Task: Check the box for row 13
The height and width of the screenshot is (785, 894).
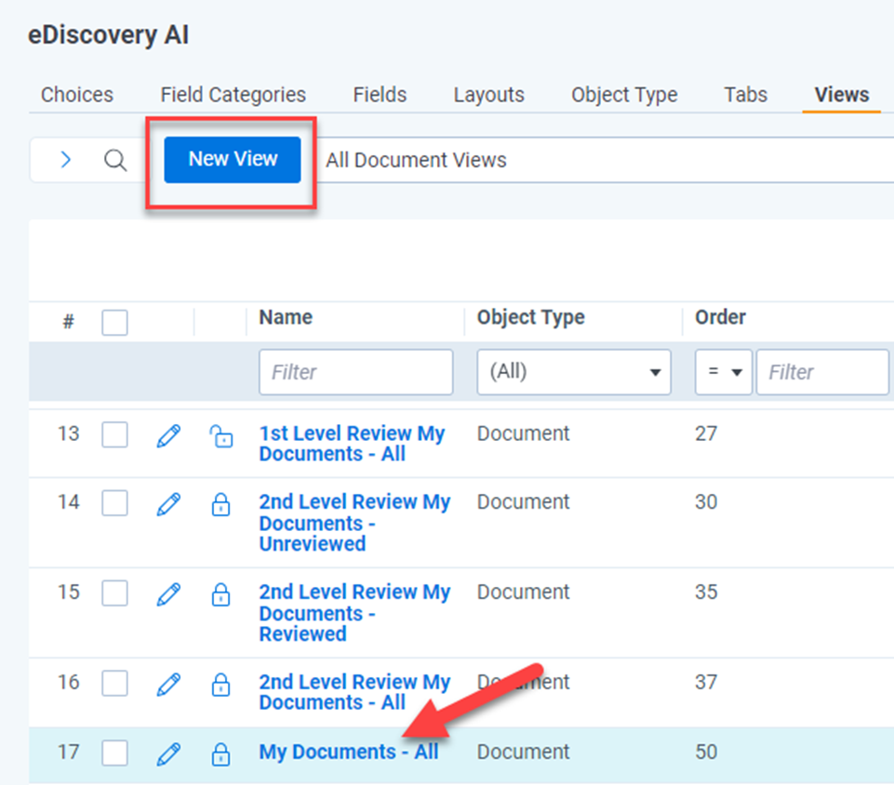Action: coord(114,435)
